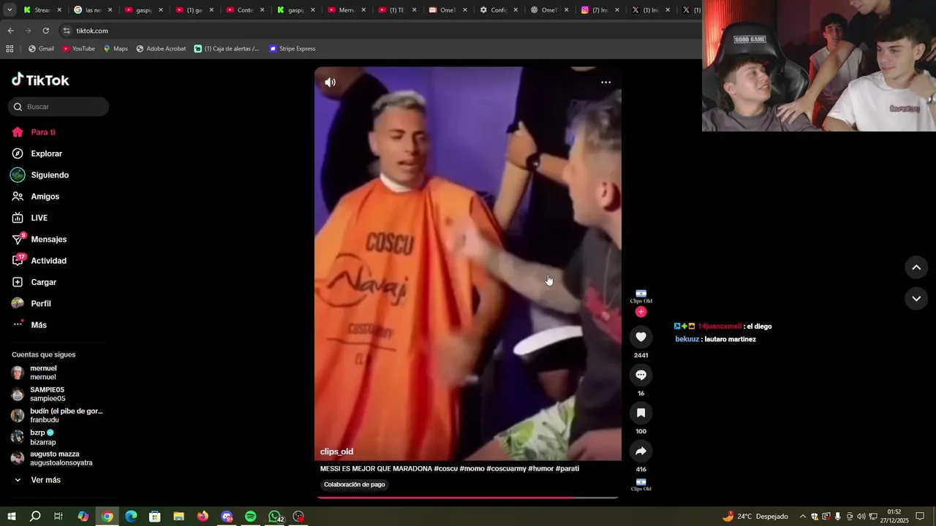
Task: Open the Cargar upload page
Action: point(34,282)
